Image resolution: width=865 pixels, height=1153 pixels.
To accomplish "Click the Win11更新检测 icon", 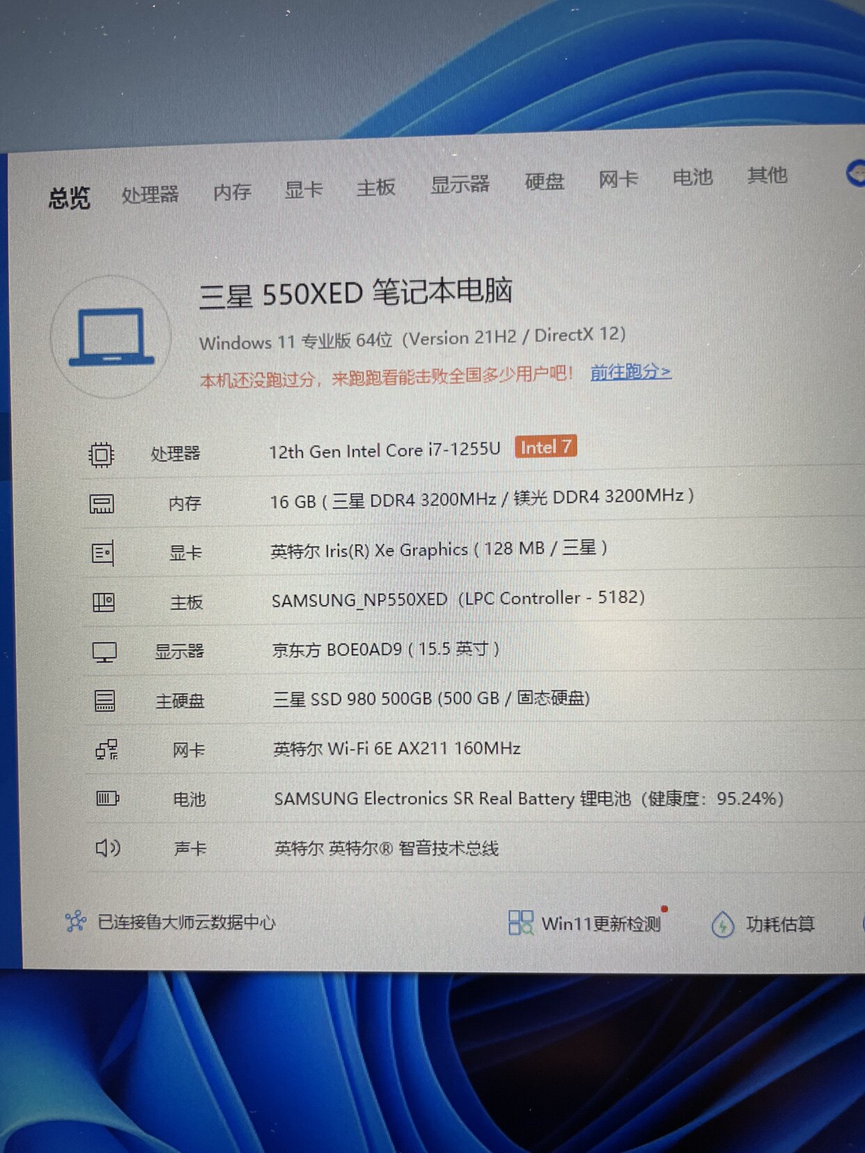I will coord(520,923).
